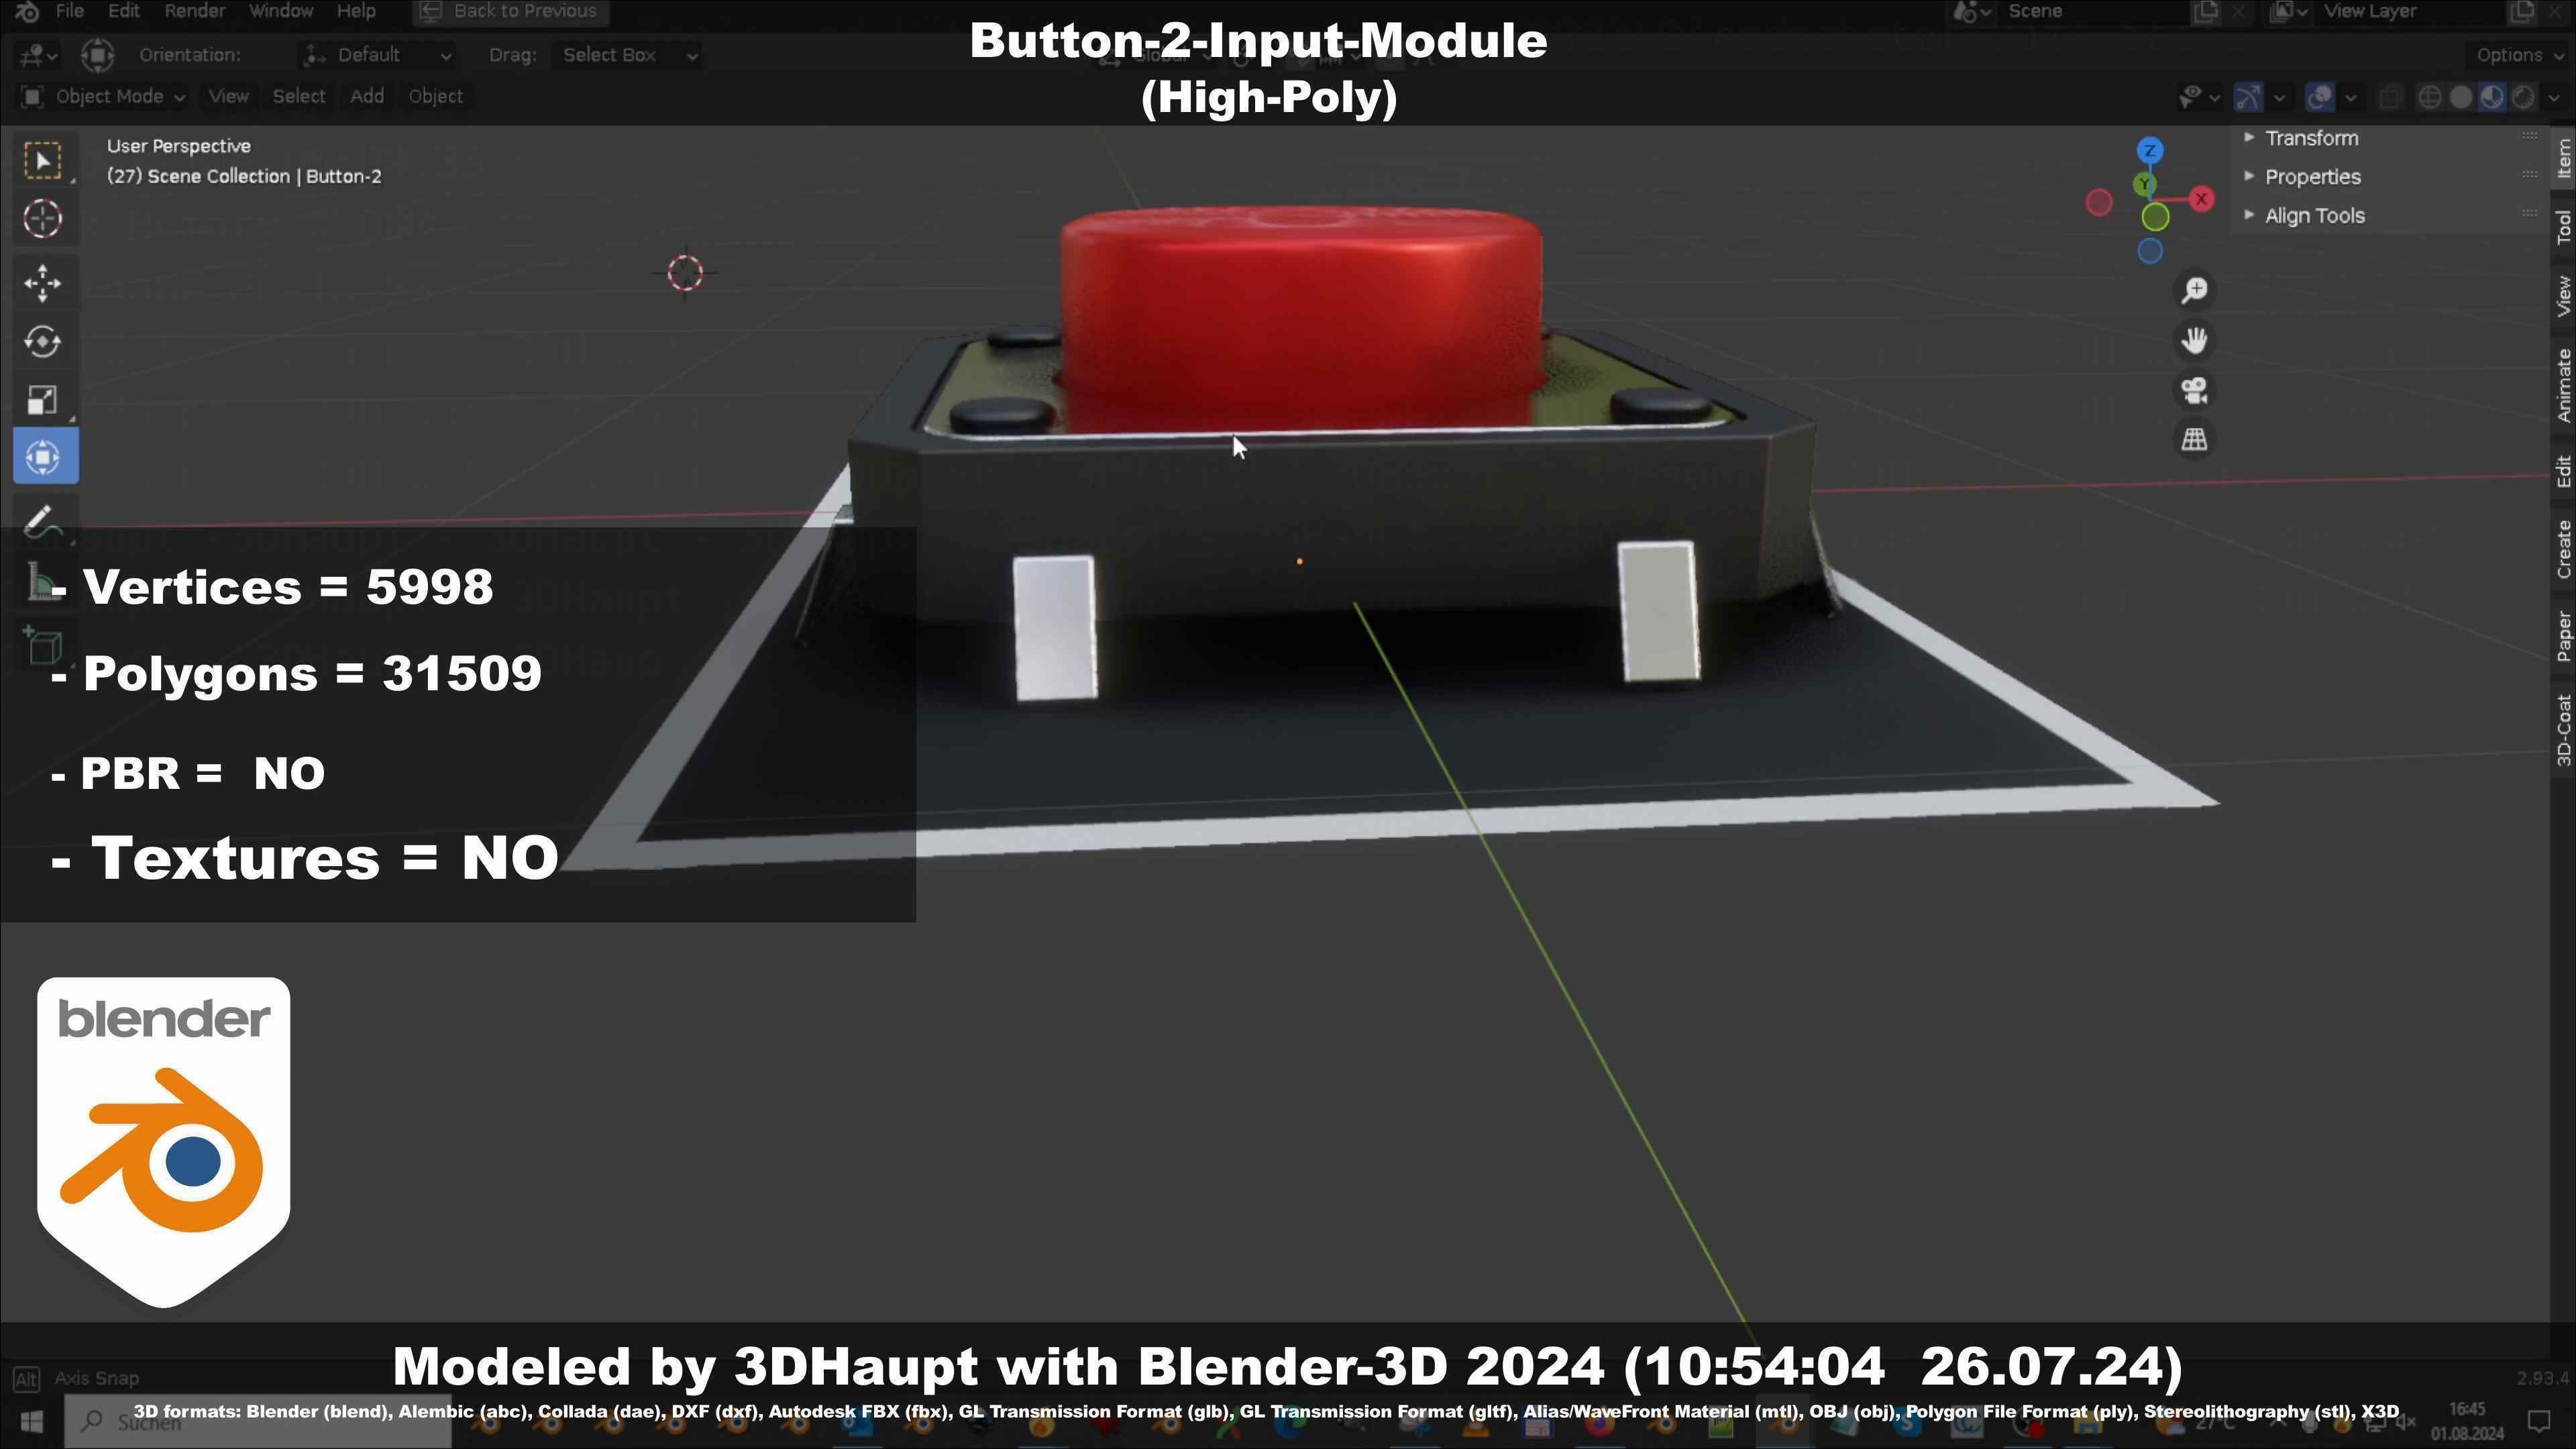Screen dimensions: 2576x1449
Task: Switch to the 3D-Coat sidebar tab
Action: click(2563, 731)
